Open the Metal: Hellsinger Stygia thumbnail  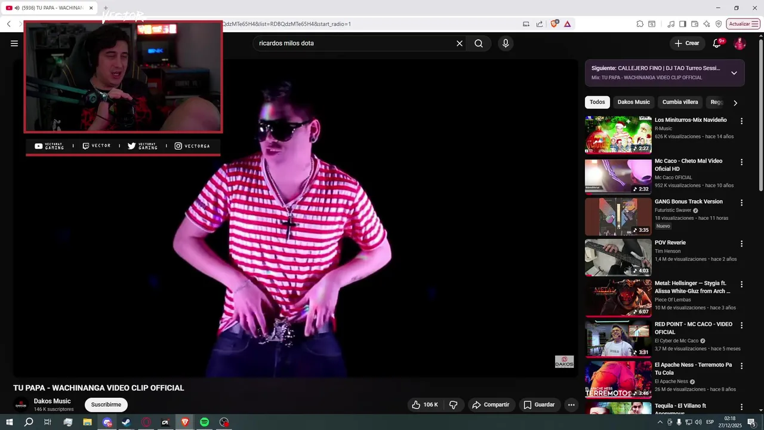(618, 298)
